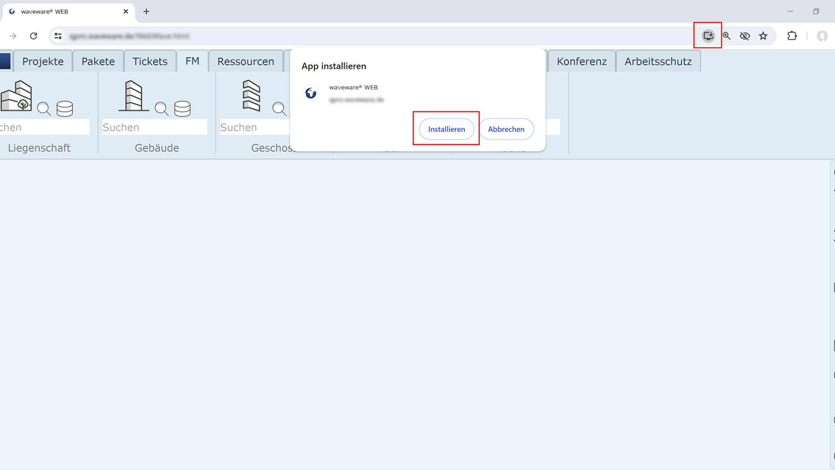This screenshot has height=470, width=835.
Task: Open the Tickets tab
Action: coord(150,62)
